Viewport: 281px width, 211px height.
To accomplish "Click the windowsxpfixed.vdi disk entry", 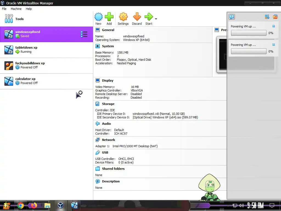I will [x=159, y=114].
